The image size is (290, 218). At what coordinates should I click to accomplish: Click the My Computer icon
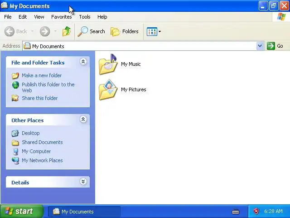[x=15, y=151]
